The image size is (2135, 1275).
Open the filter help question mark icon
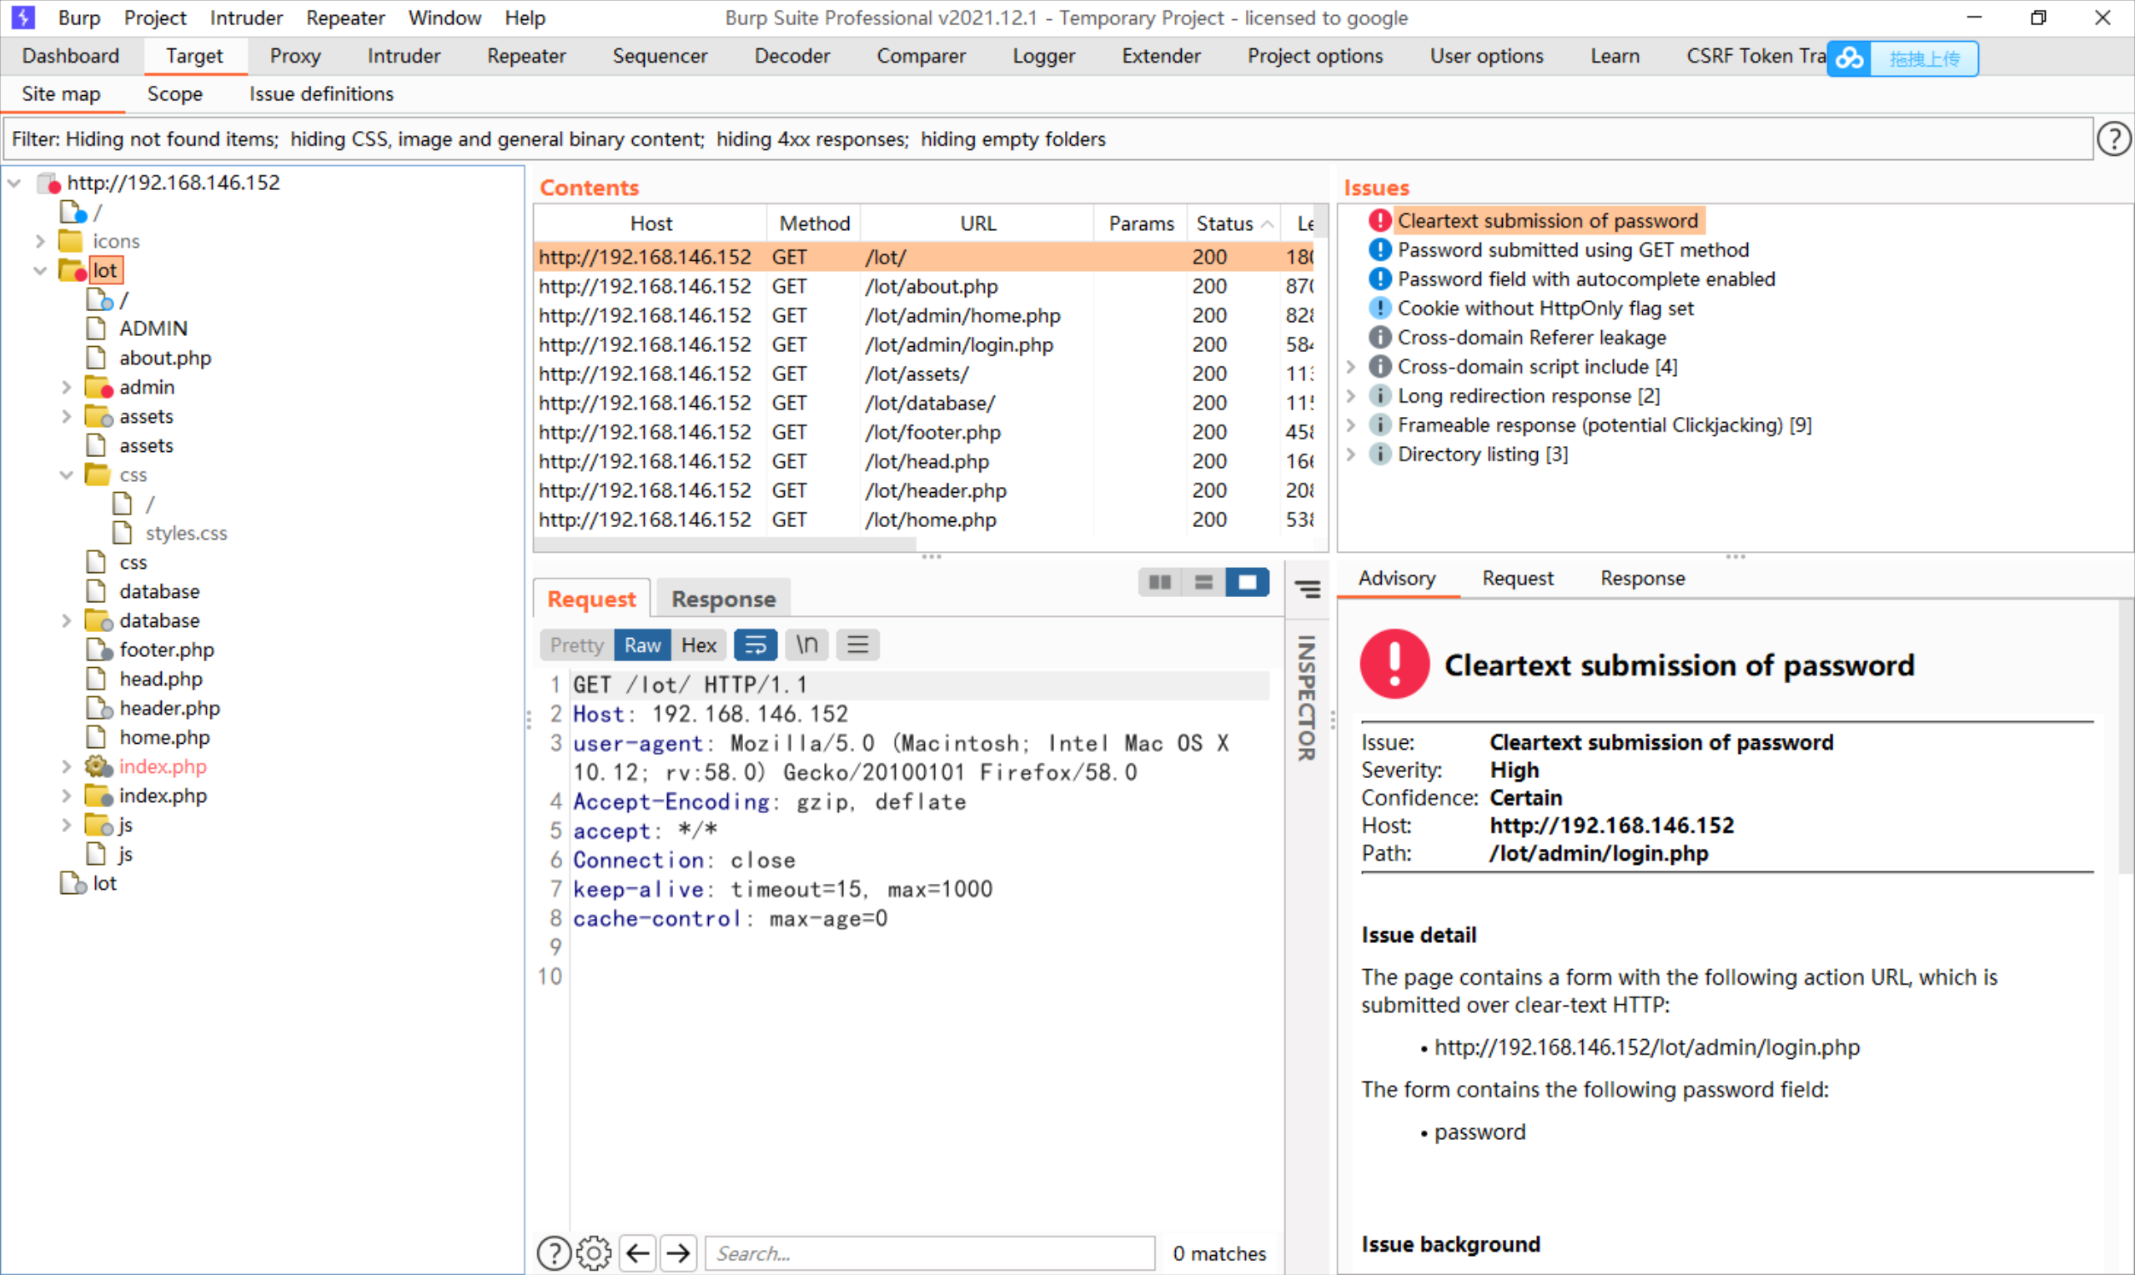(x=2112, y=138)
